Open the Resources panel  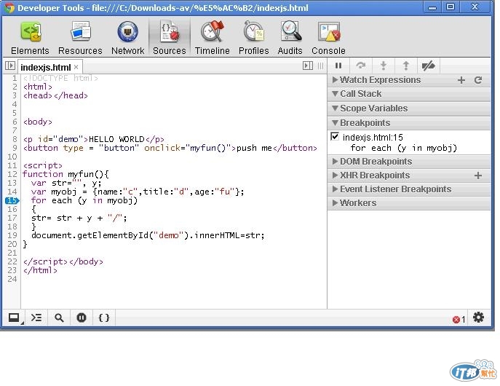pos(80,38)
